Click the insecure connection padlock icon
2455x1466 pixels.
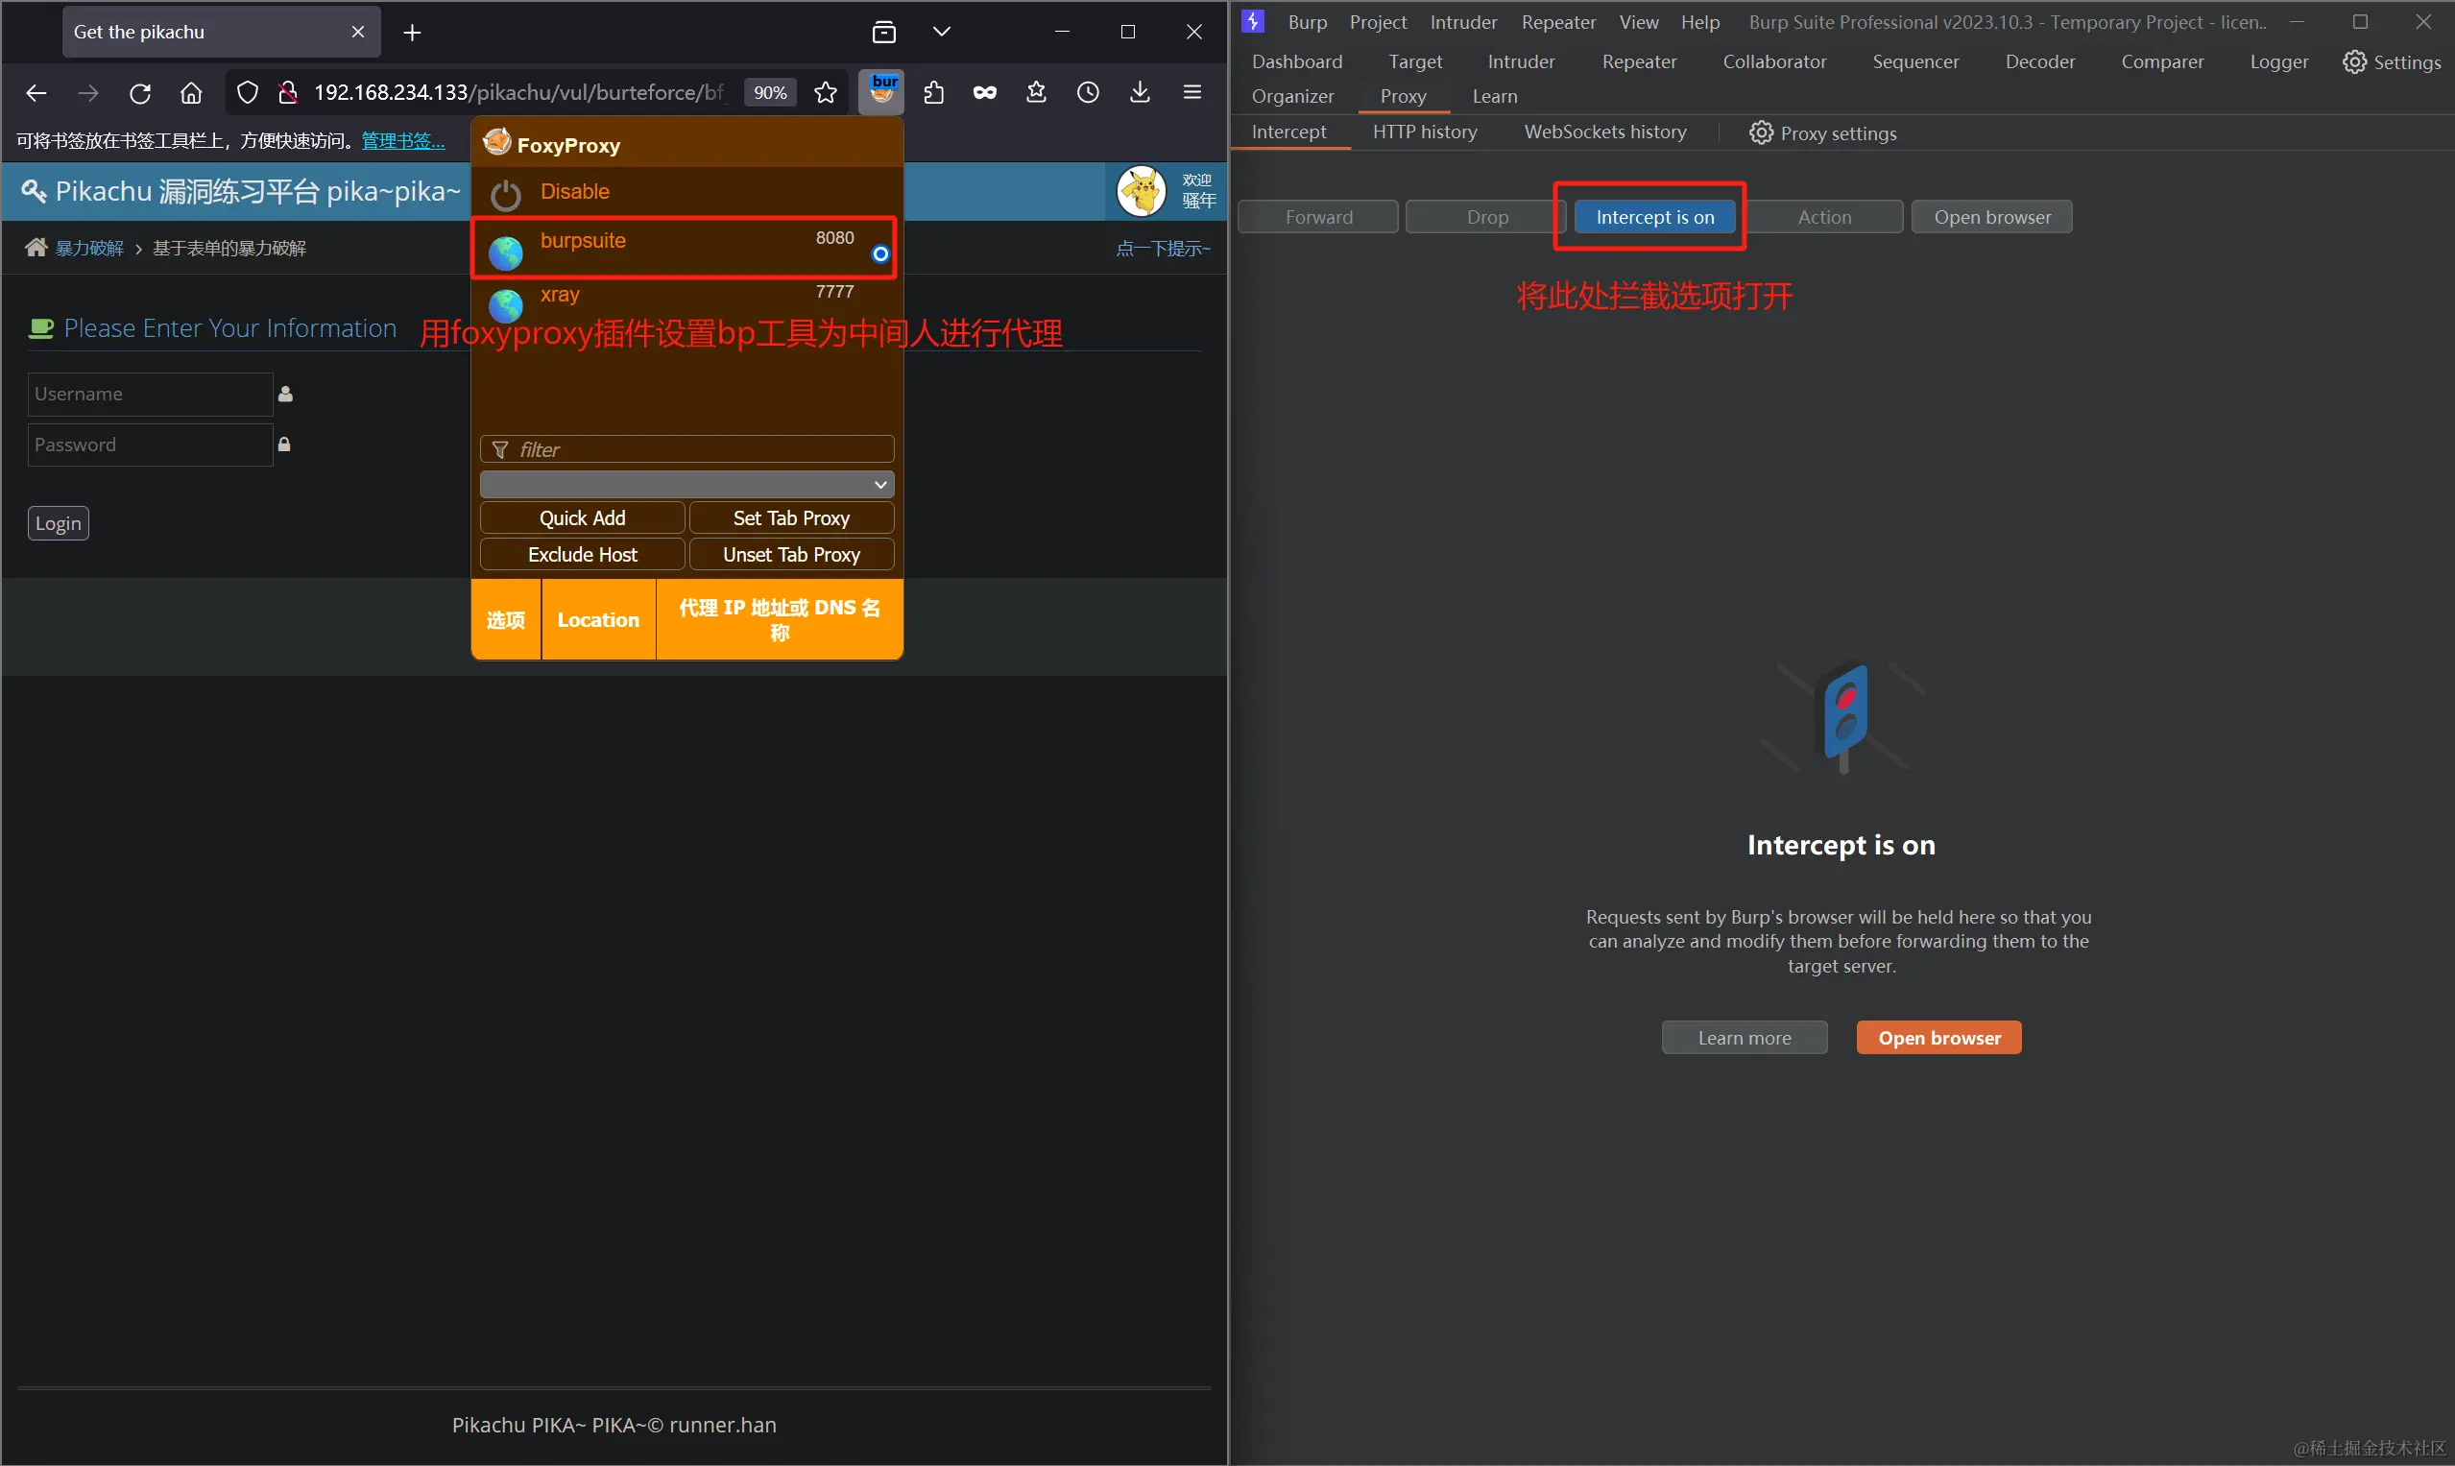pos(287,93)
